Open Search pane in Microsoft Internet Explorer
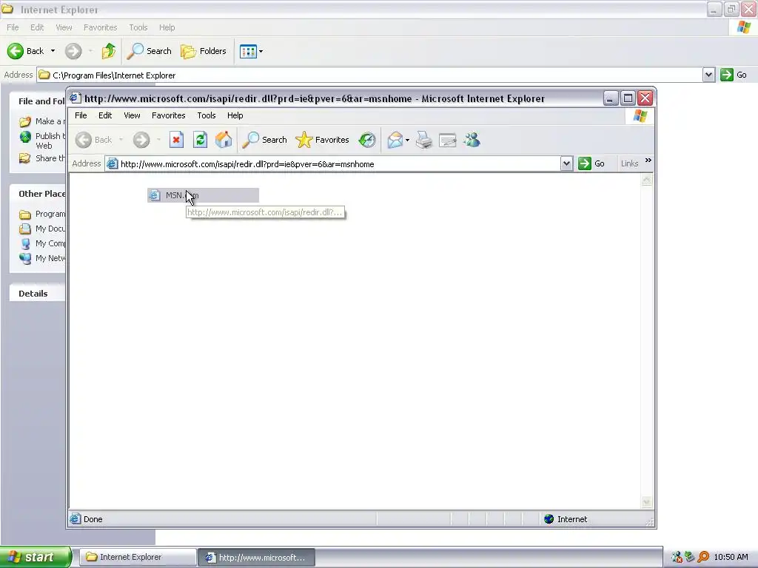 click(x=264, y=140)
